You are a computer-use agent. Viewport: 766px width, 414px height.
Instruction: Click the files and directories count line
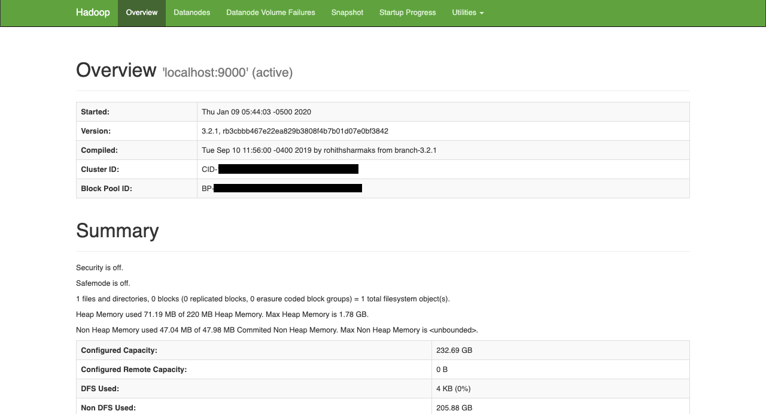[263, 299]
